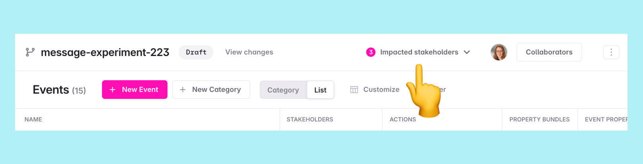Click the STAKEHOLDERS column header

(310, 120)
